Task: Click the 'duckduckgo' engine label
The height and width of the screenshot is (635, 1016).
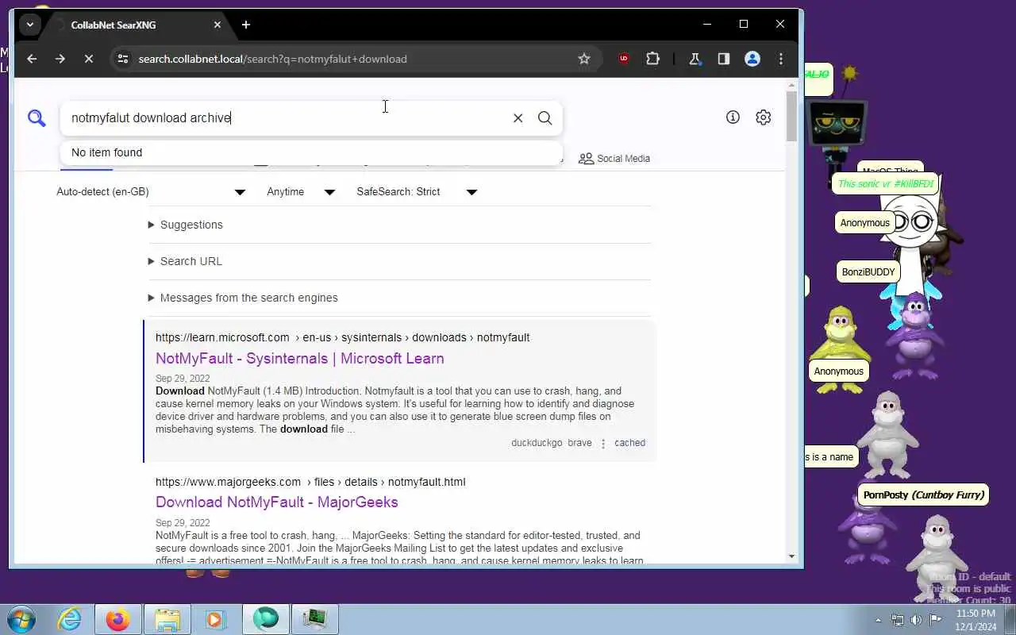Action: click(537, 443)
